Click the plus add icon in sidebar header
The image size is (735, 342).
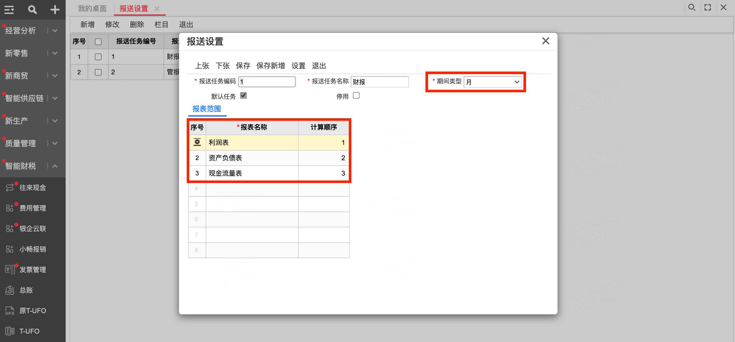click(55, 10)
